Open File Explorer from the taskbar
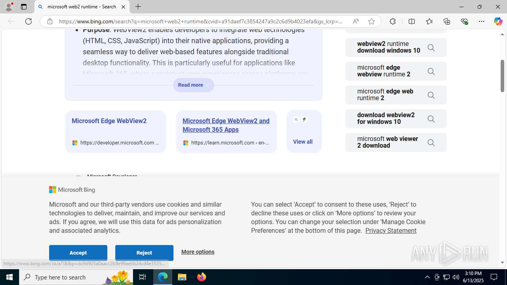 point(182,277)
